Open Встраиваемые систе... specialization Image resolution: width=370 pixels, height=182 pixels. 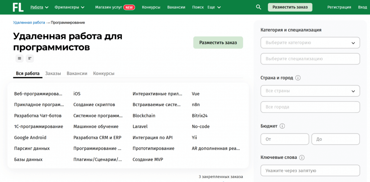[157, 105]
